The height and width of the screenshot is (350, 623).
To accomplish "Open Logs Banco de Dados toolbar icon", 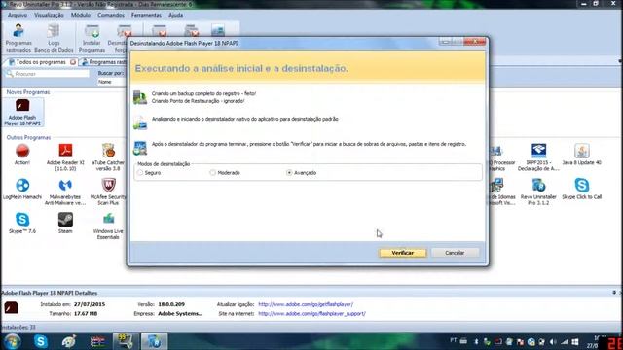I will pos(54,39).
